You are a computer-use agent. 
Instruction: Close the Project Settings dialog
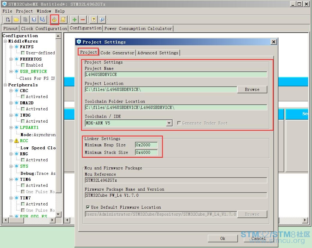pyautogui.click(x=274, y=42)
